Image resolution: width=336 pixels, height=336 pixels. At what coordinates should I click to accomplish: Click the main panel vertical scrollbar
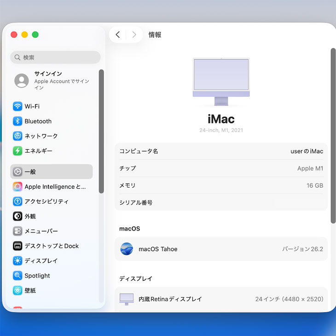(x=333, y=136)
